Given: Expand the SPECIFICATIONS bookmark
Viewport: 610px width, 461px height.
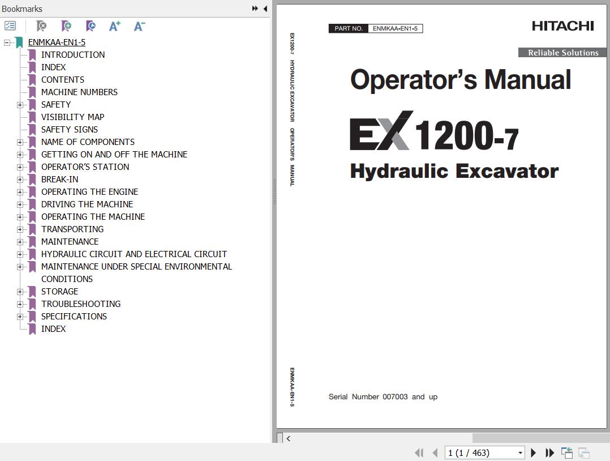Looking at the screenshot, I should click(x=20, y=317).
